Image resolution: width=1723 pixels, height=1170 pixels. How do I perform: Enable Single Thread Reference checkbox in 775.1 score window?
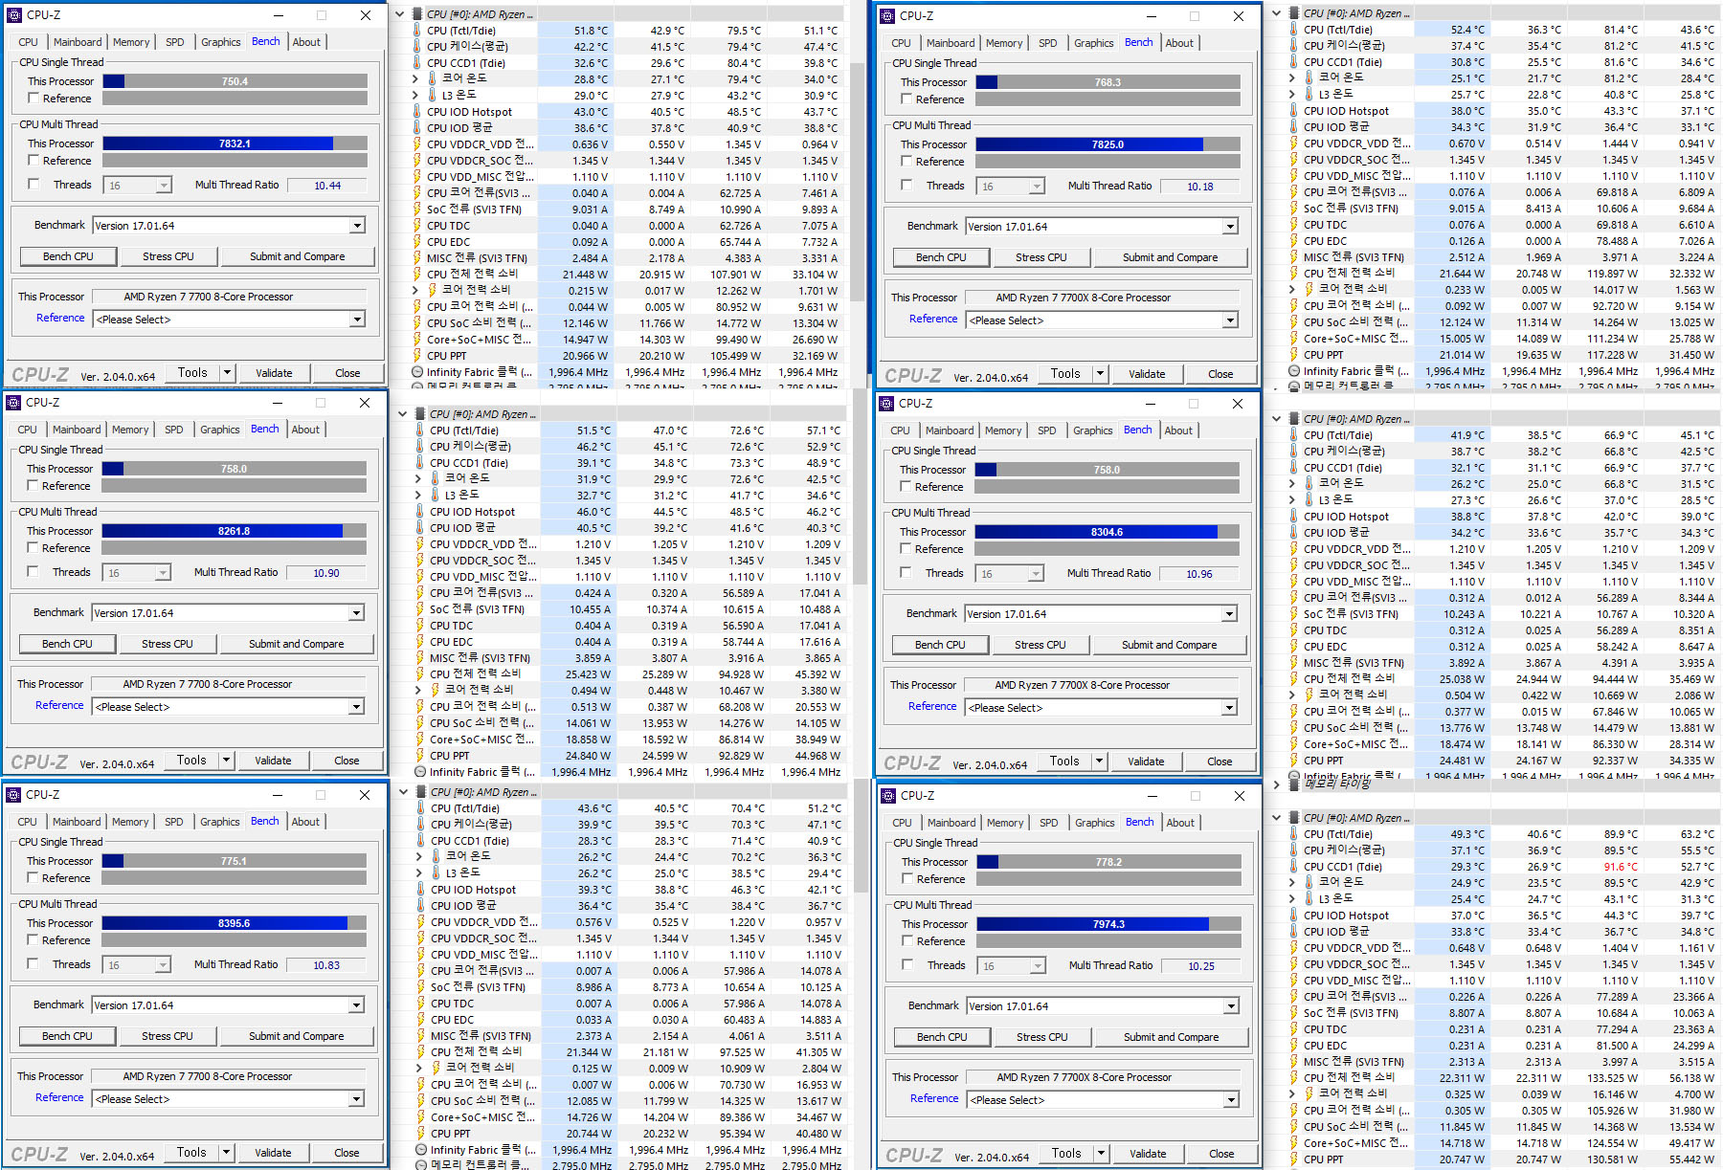33,878
